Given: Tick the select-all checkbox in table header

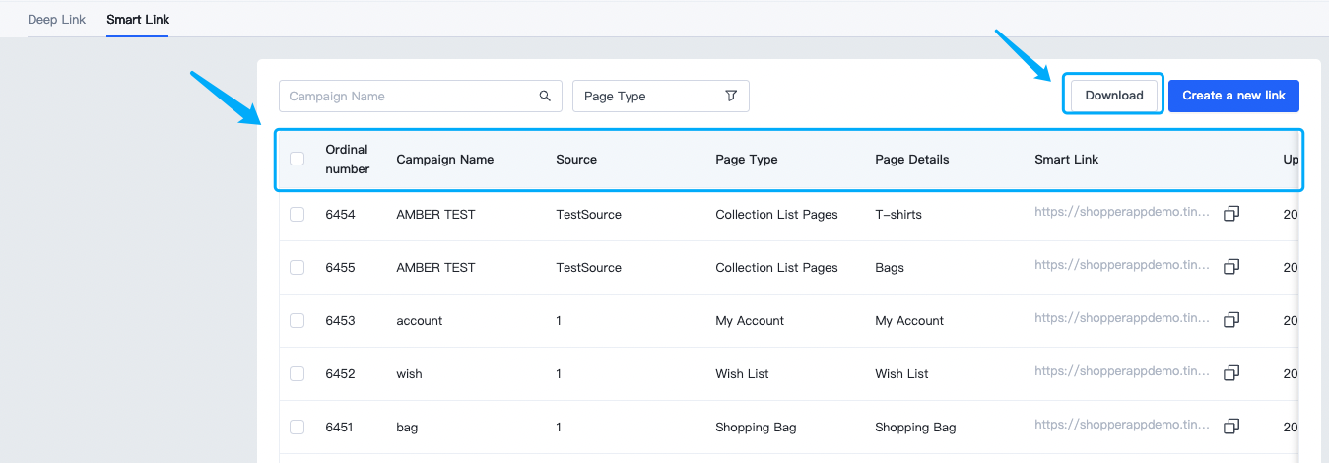Looking at the screenshot, I should coord(297,159).
